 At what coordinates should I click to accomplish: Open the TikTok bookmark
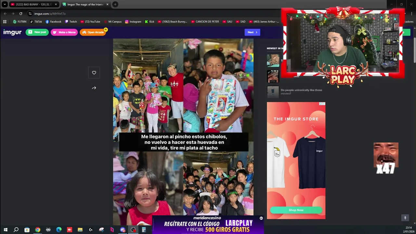[36, 22]
